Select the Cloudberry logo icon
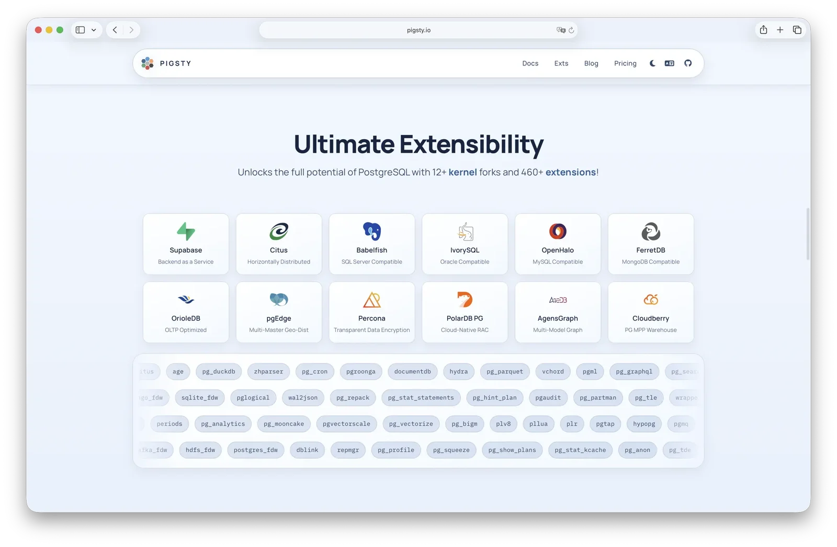Viewport: 837px width, 547px height. (x=650, y=300)
